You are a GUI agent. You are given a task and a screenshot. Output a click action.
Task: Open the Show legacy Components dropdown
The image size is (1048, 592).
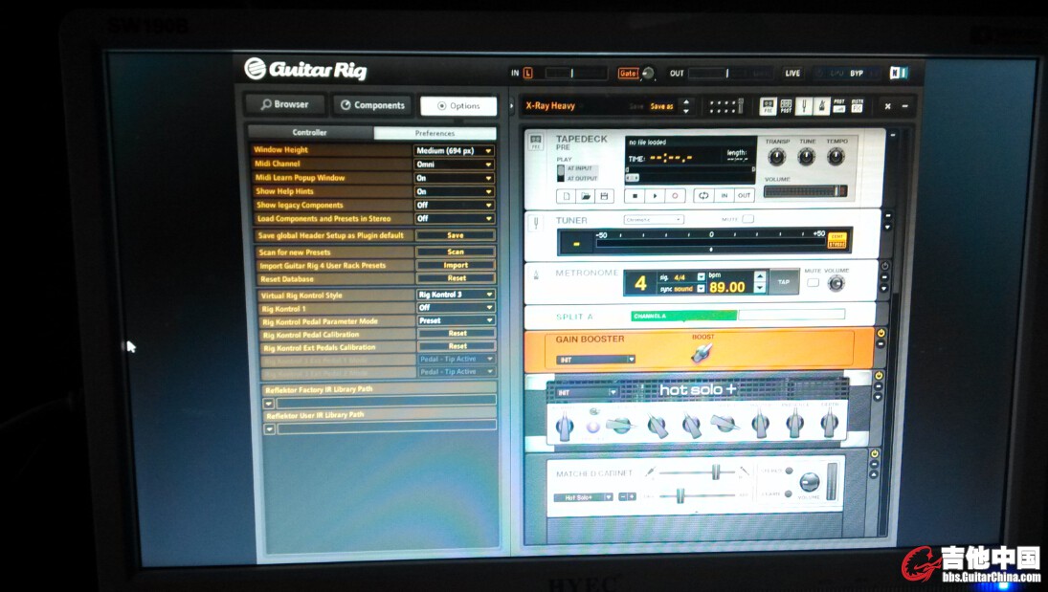454,205
